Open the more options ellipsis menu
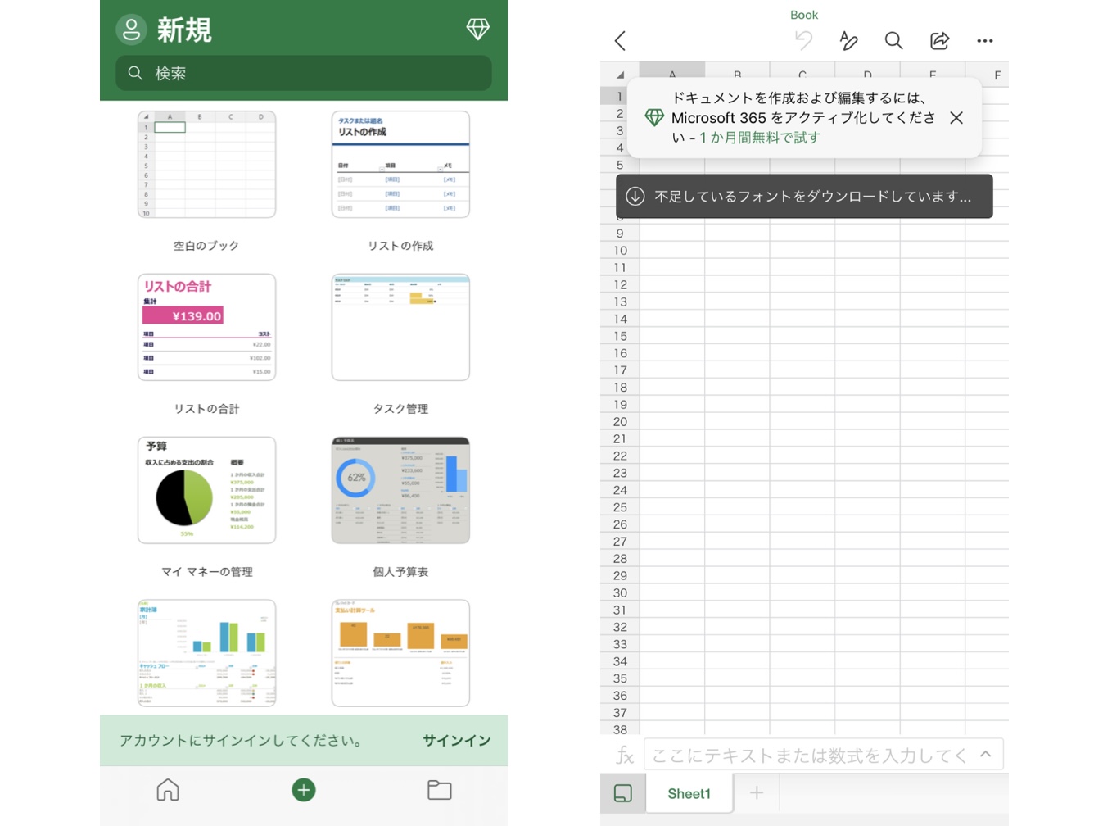The height and width of the screenshot is (826, 1112). [x=985, y=40]
